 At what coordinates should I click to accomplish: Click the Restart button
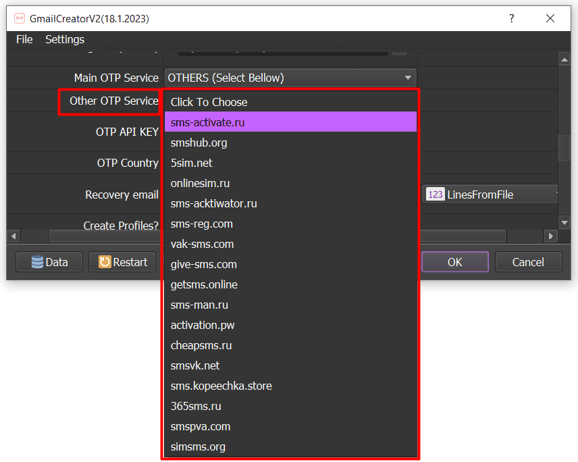pos(122,262)
